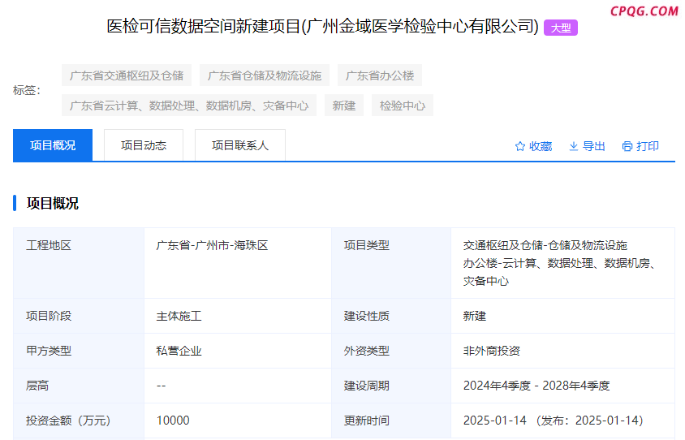The image size is (685, 440).
Task: Click the 项目概况 section heading
Action: coord(53,203)
